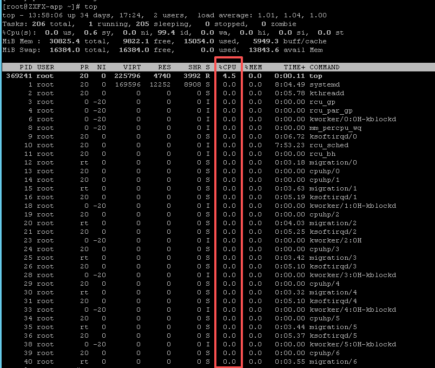Click the SHR column header
The height and width of the screenshot is (368, 435).
click(x=195, y=67)
